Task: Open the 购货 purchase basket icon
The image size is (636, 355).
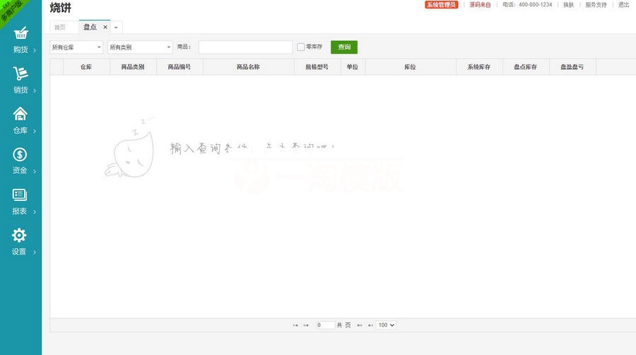Action: tap(20, 33)
